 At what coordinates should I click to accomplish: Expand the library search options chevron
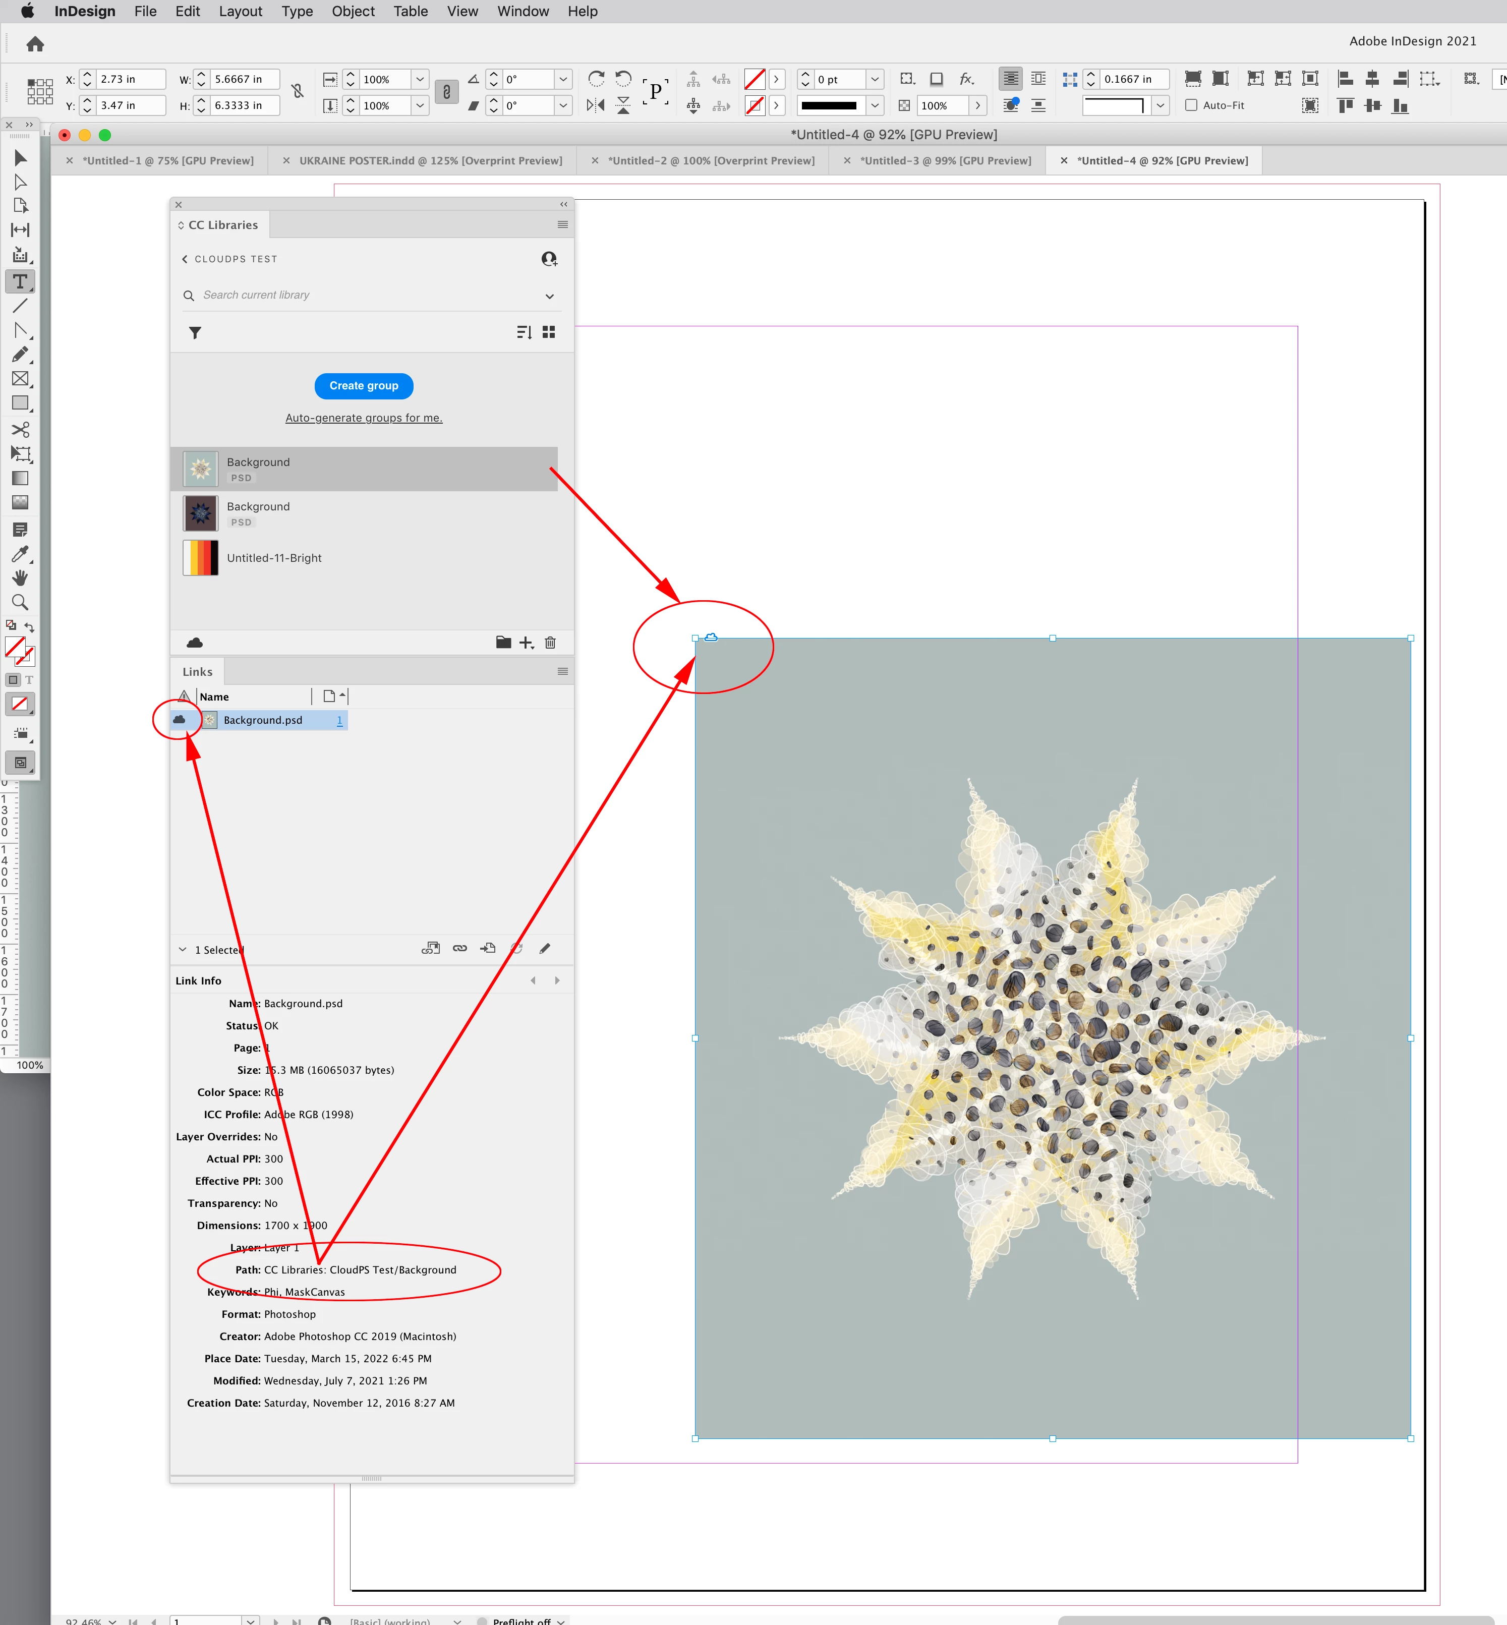pyautogui.click(x=550, y=296)
